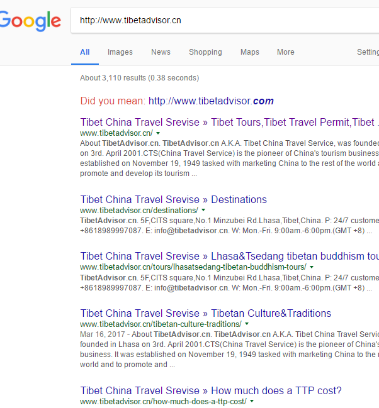This screenshot has width=379, height=408.
Task: Click the tibetan-culture-traditions green URL text
Action: (x=161, y=324)
